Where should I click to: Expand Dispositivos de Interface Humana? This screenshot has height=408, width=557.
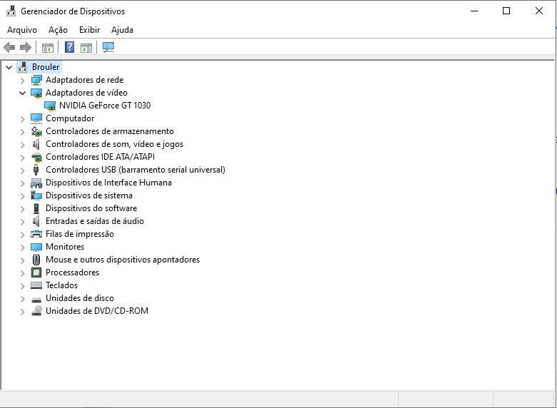pyautogui.click(x=22, y=183)
